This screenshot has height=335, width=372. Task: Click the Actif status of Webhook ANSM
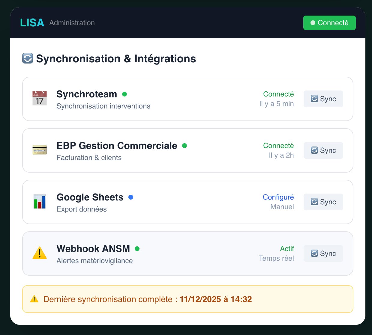pyautogui.click(x=287, y=249)
